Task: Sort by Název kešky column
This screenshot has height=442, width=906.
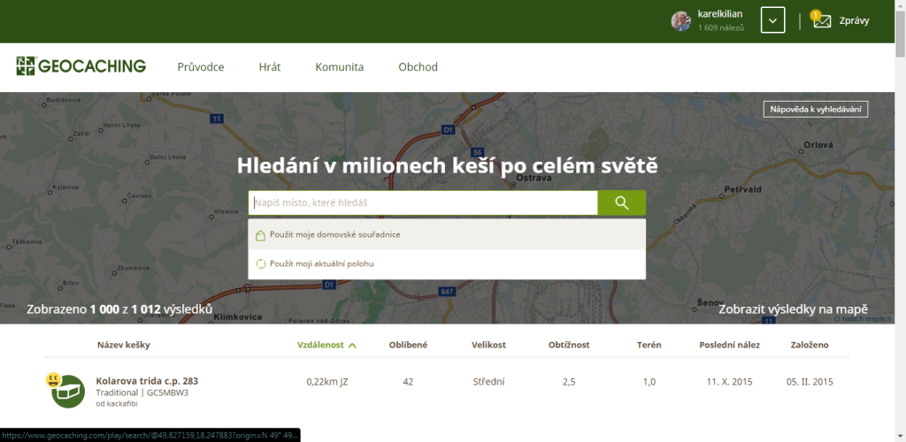Action: click(x=124, y=345)
